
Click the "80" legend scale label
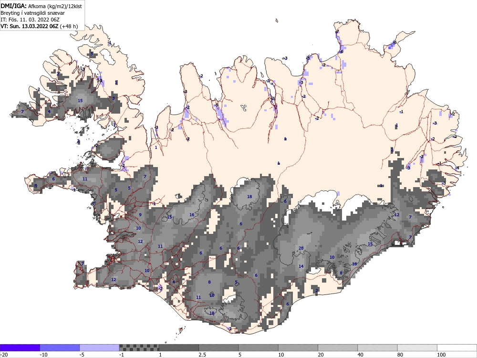(x=401, y=355)
